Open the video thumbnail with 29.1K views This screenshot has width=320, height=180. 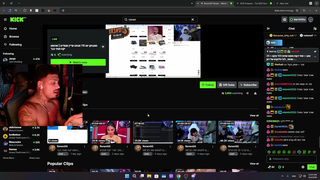[110, 132]
